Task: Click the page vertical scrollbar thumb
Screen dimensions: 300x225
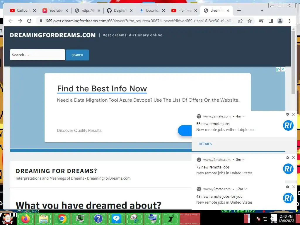Action: click(293, 63)
